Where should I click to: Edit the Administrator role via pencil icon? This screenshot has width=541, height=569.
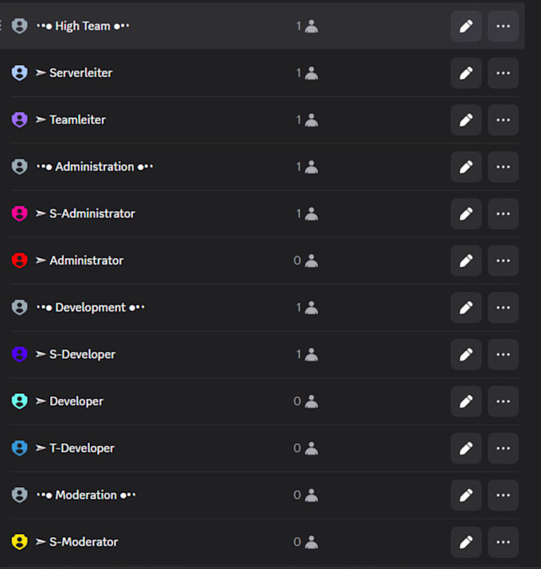(466, 261)
